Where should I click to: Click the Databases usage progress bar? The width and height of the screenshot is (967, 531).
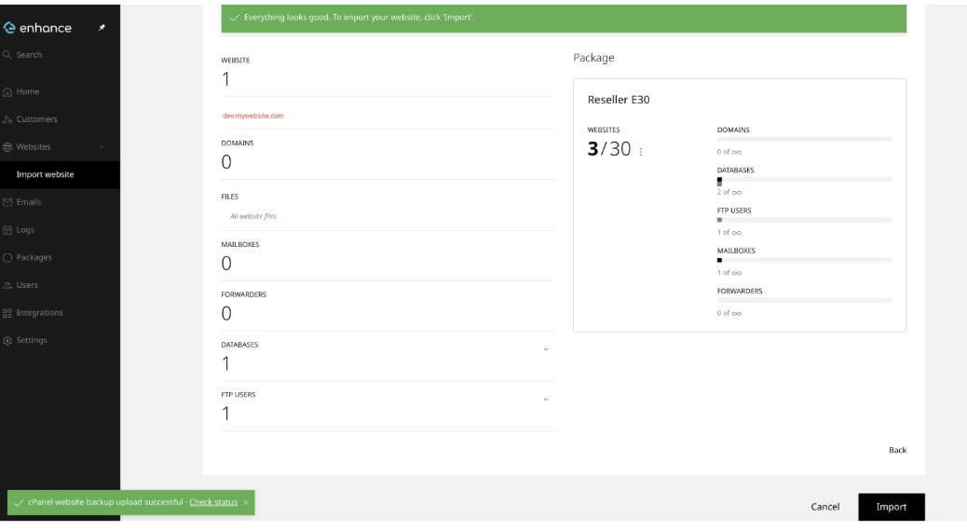[x=804, y=180]
